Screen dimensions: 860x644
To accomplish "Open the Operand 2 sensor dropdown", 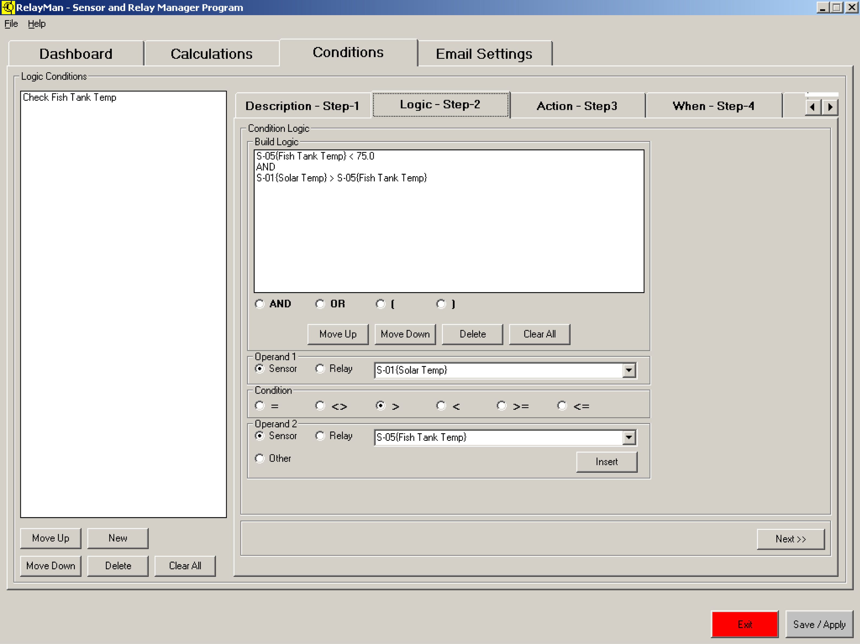I will [x=629, y=437].
